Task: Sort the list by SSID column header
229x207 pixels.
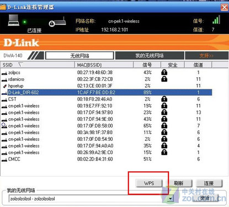Action: tap(38, 65)
